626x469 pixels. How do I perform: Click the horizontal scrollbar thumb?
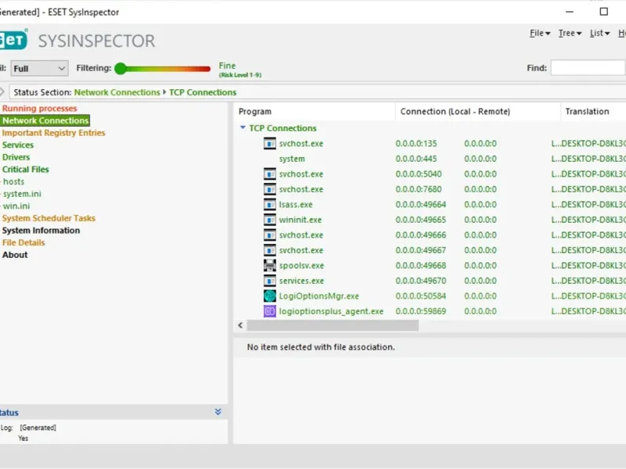333,325
